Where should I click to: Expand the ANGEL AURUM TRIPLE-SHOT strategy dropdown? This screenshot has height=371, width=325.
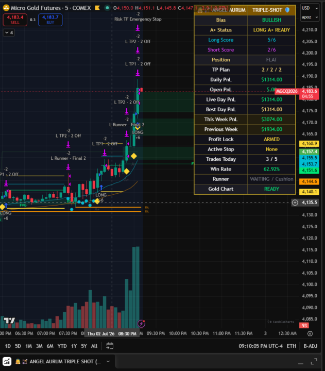(x=108, y=362)
